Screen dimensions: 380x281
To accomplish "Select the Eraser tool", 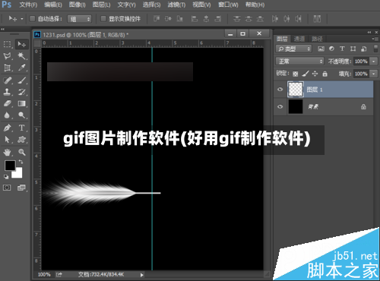I will [x=8, y=103].
